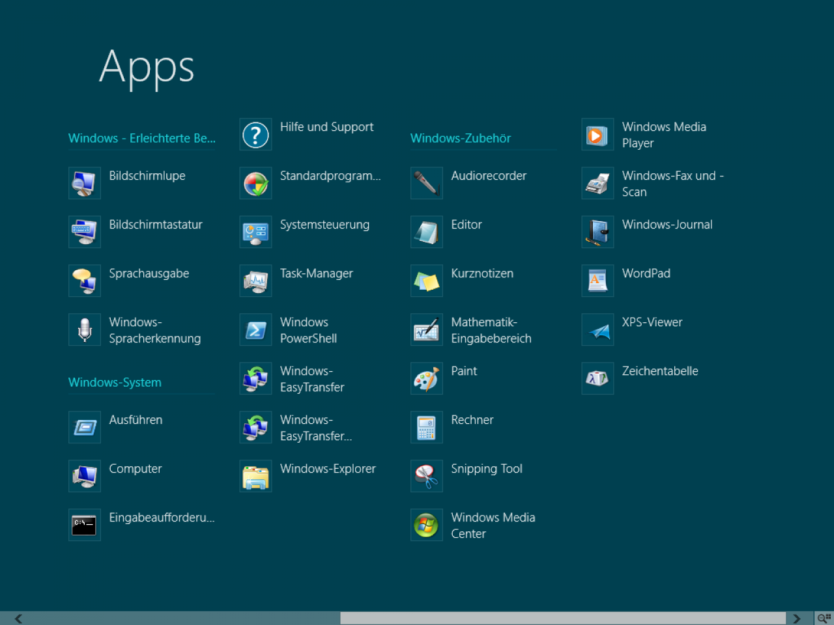Select the Windows - Erleichterte Be... group header
The image size is (834, 625).
click(x=141, y=138)
